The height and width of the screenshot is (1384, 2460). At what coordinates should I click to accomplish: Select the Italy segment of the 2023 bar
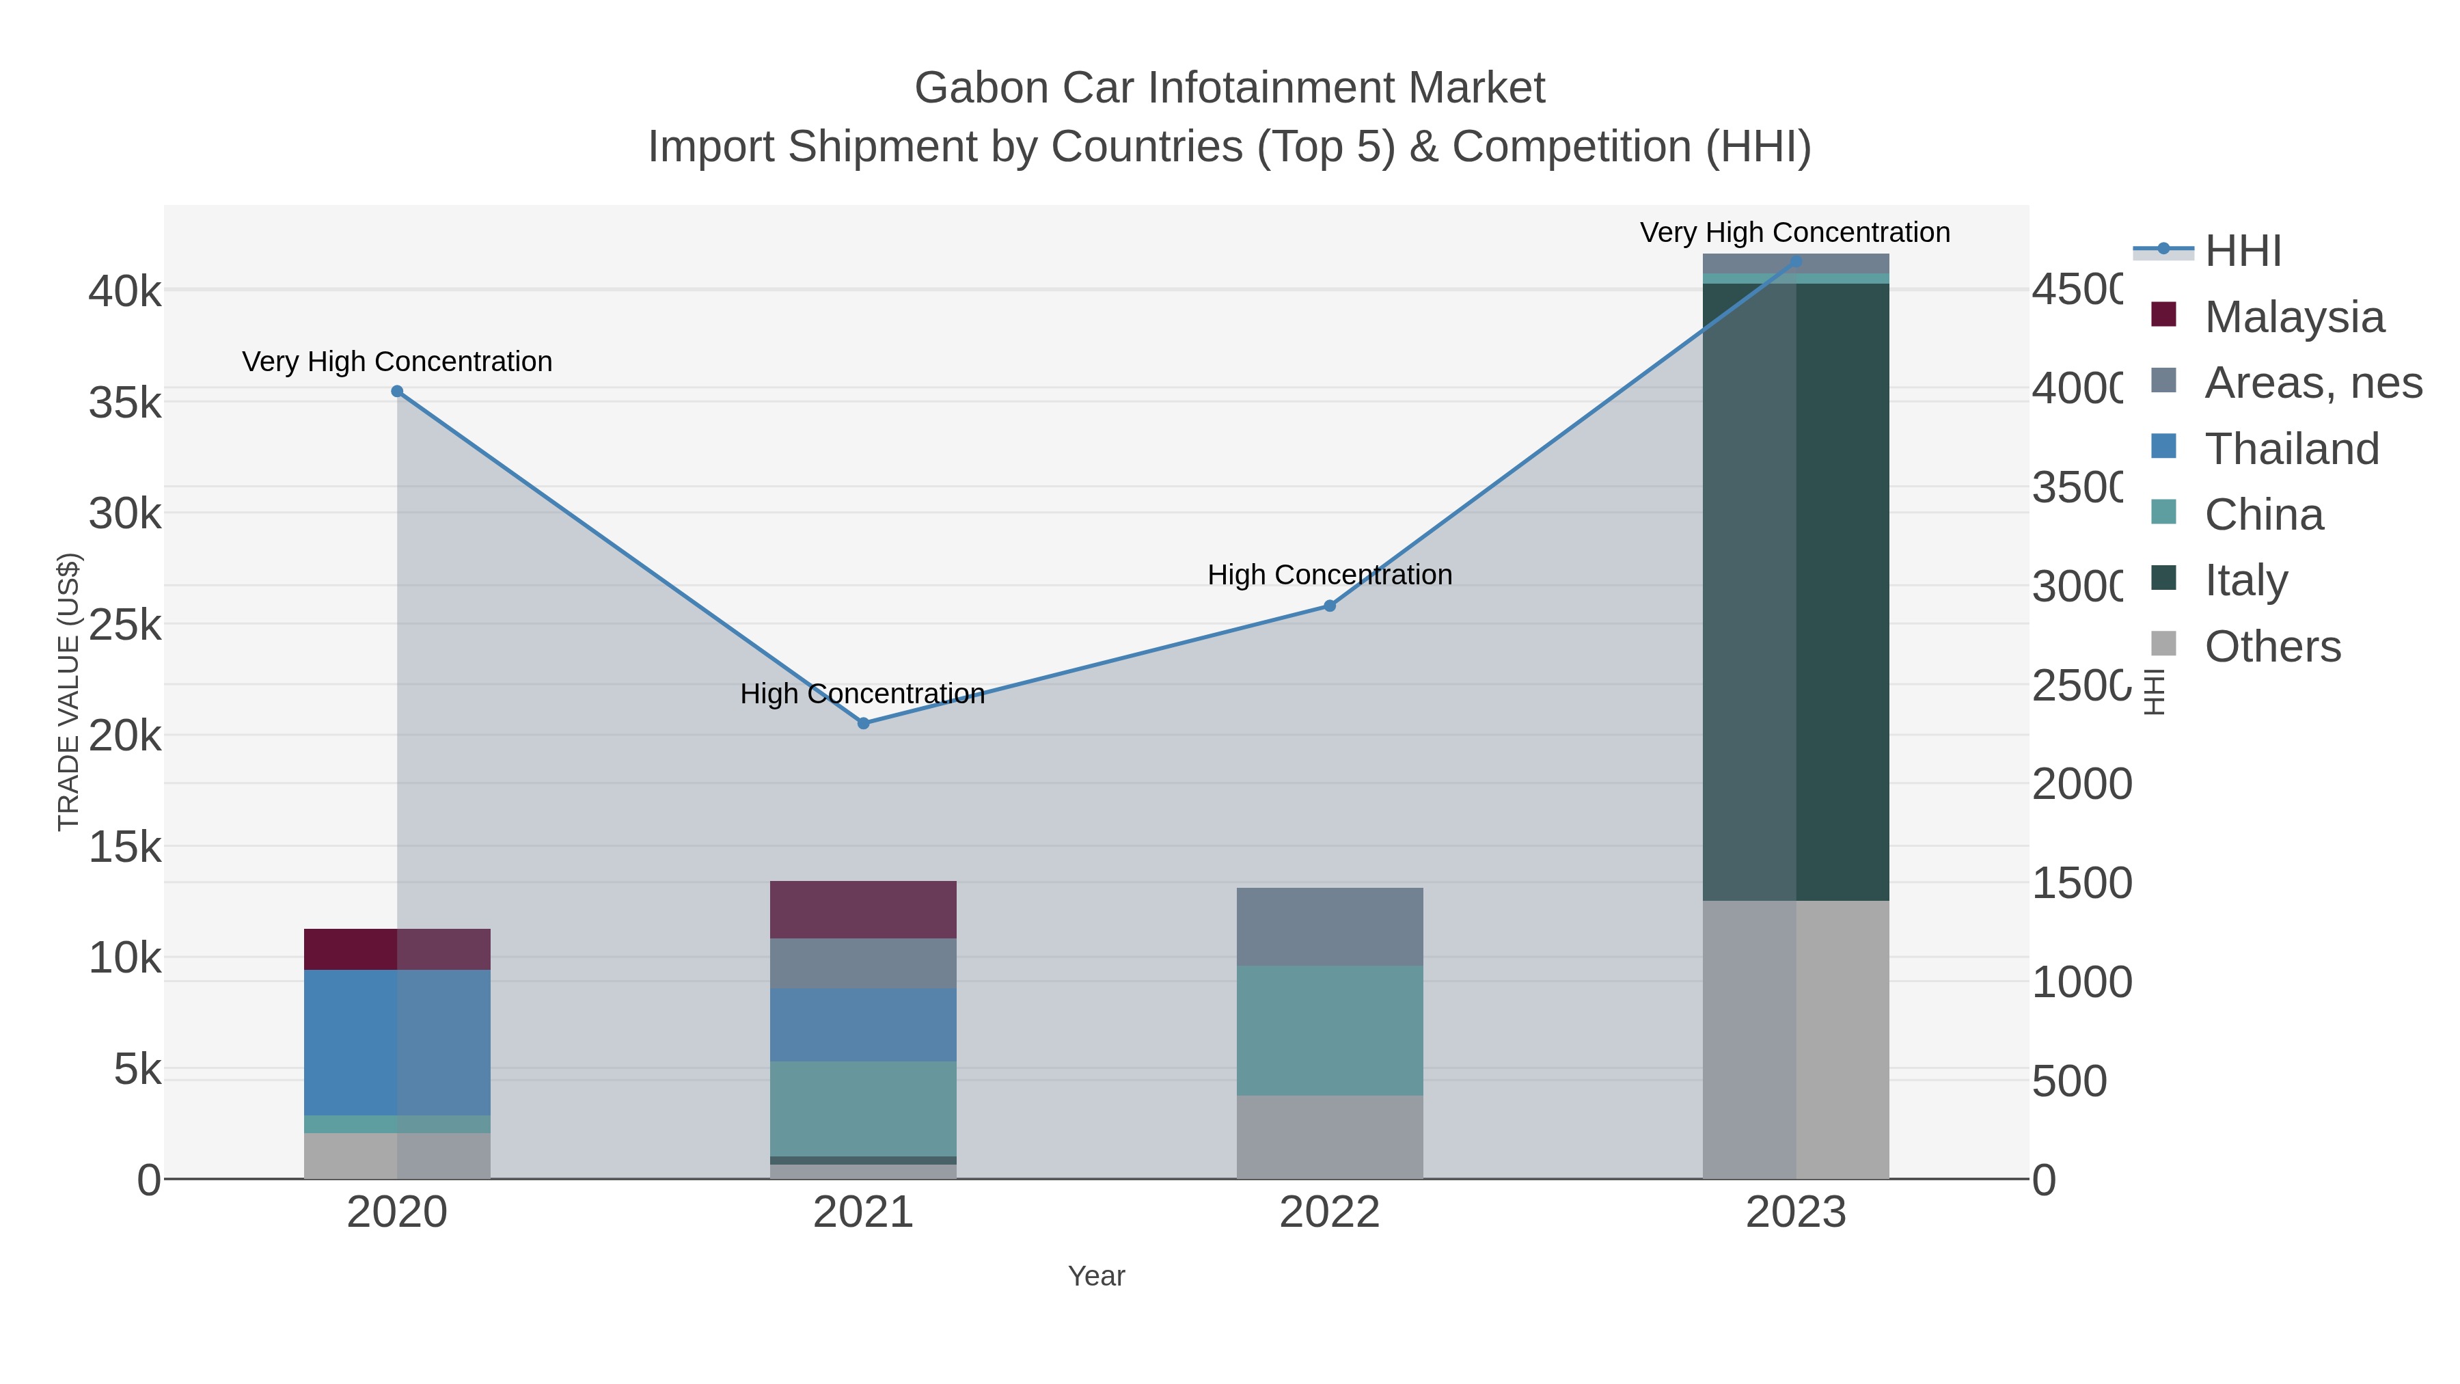pyautogui.click(x=1795, y=592)
